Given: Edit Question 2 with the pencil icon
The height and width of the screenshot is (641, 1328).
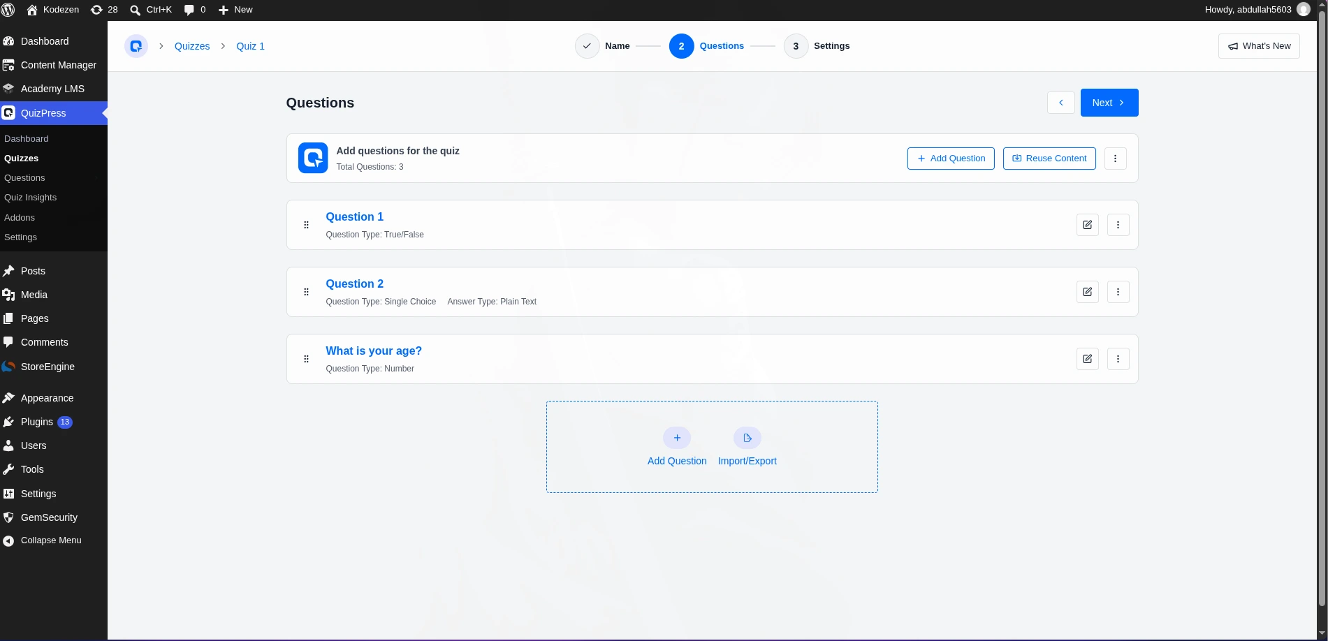Looking at the screenshot, I should (x=1087, y=292).
